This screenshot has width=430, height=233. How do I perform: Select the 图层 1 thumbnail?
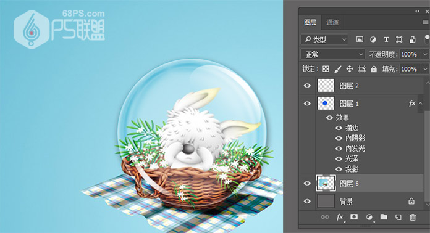point(326,104)
